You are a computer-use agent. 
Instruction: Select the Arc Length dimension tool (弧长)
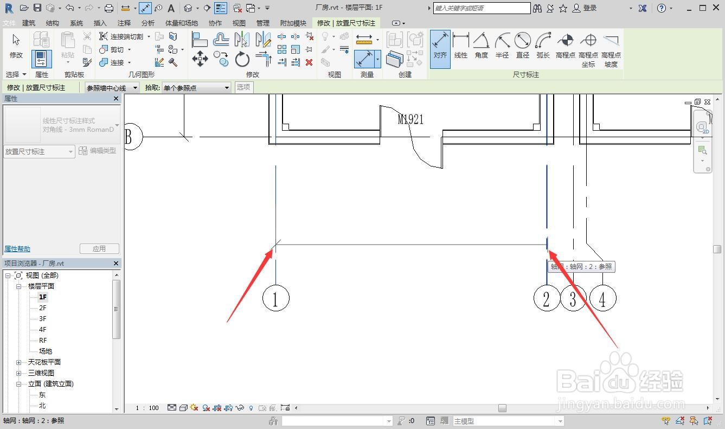(x=543, y=46)
